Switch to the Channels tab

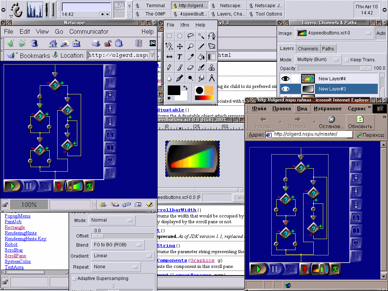308,49
